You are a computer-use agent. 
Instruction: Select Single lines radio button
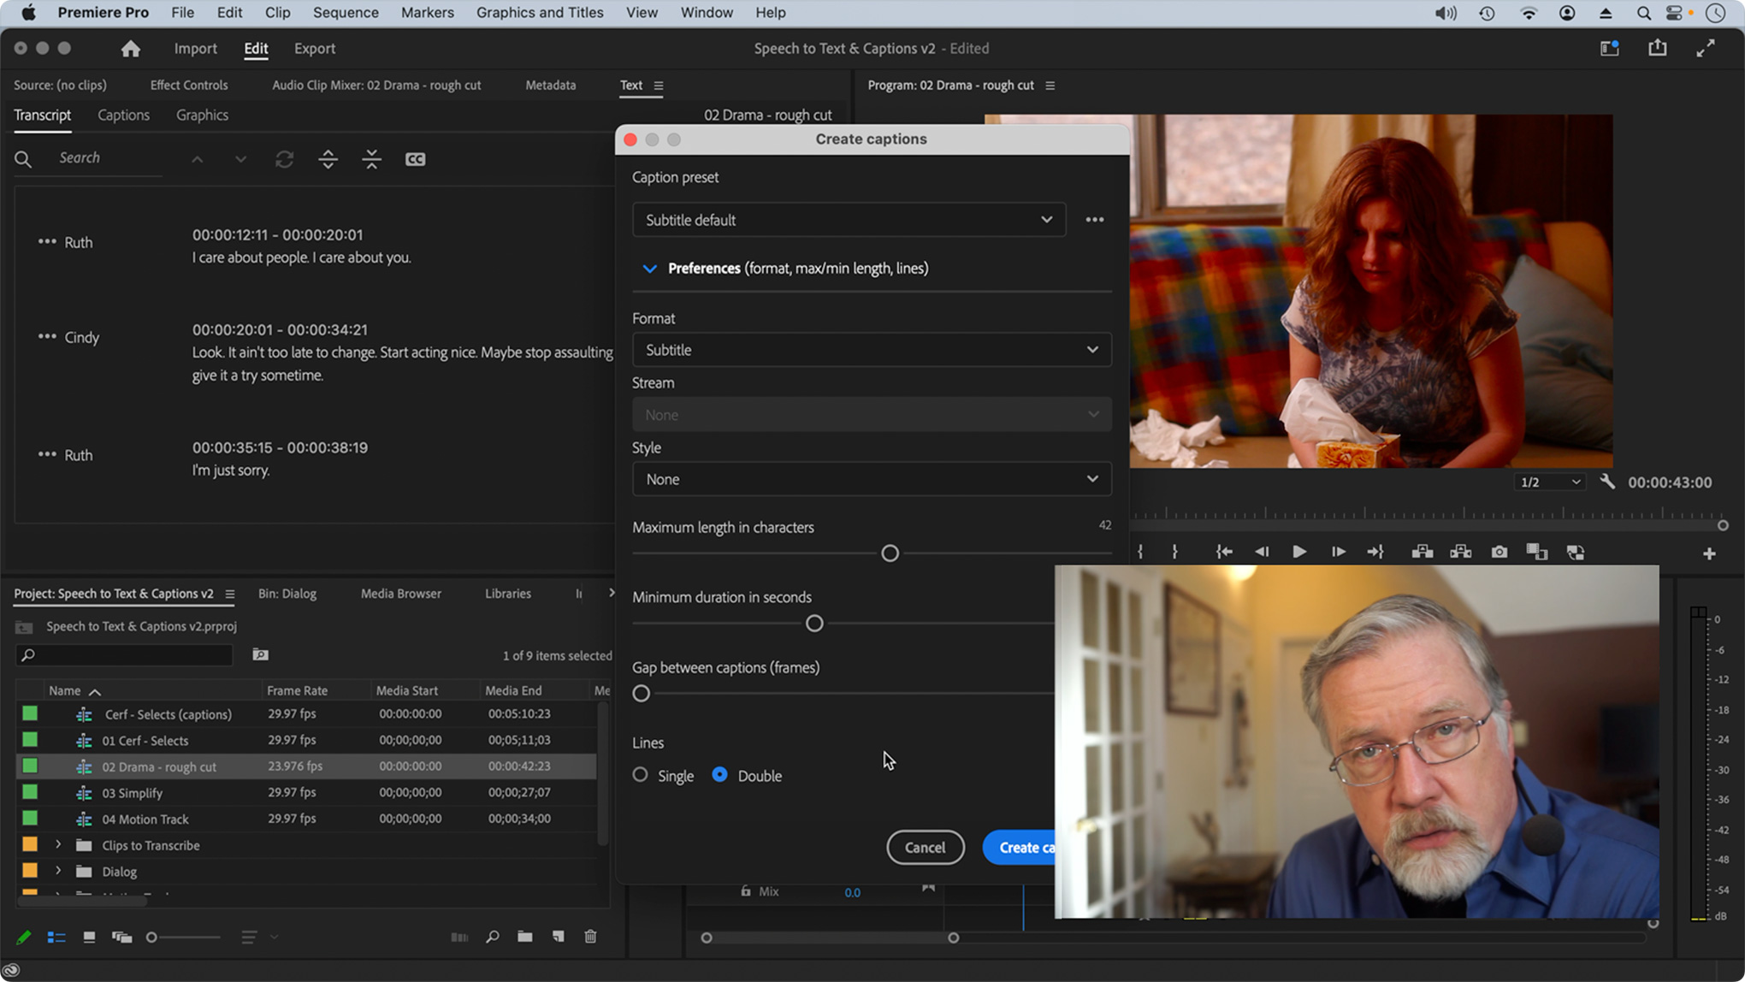click(640, 775)
